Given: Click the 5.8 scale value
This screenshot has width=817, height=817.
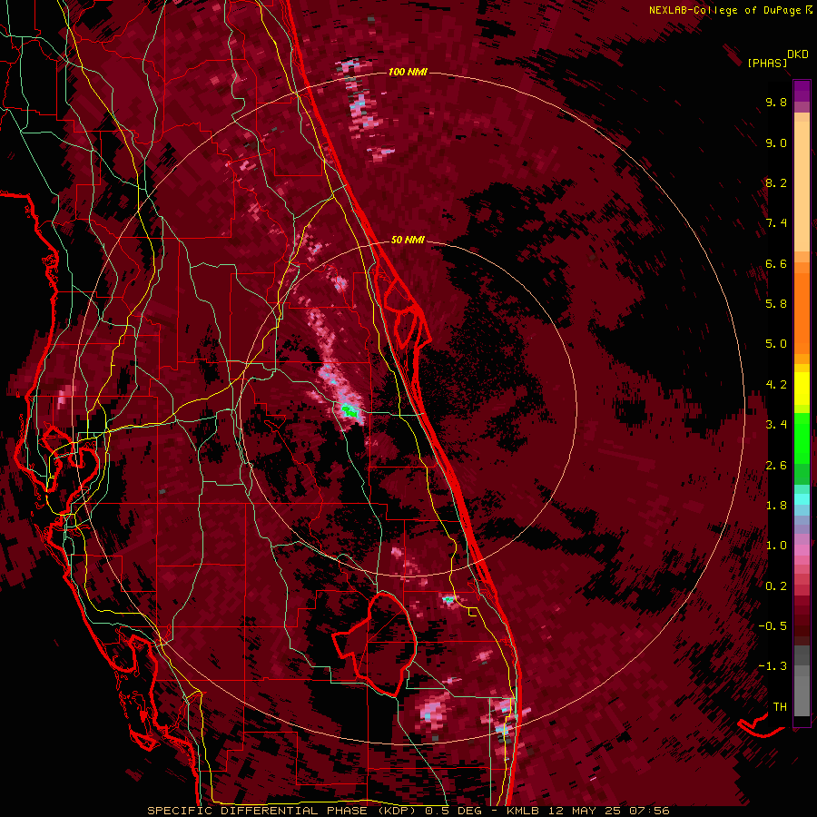Looking at the screenshot, I should tap(776, 304).
